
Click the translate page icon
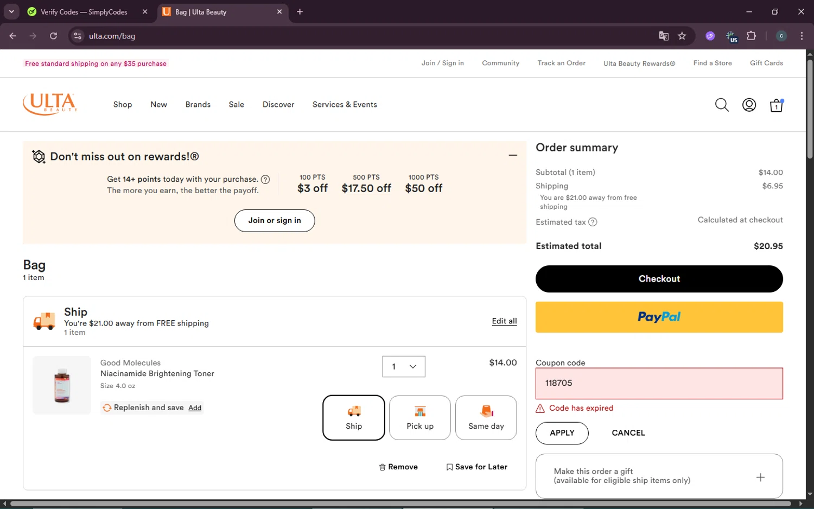(x=664, y=36)
